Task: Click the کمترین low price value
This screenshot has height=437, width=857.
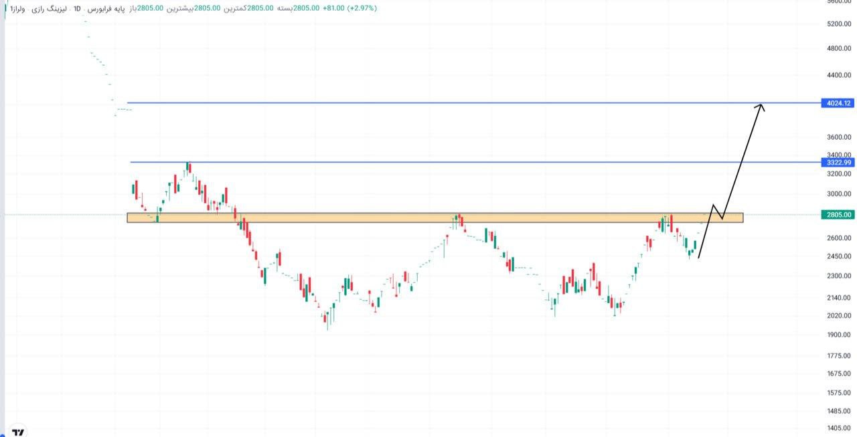Action: [x=260, y=9]
